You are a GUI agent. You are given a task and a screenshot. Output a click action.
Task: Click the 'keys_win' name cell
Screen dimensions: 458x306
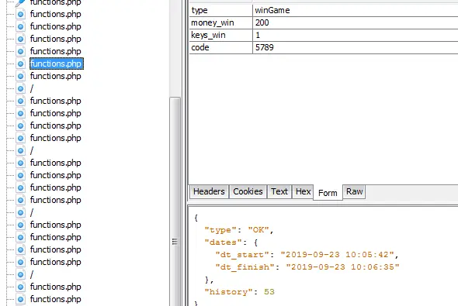click(220, 35)
